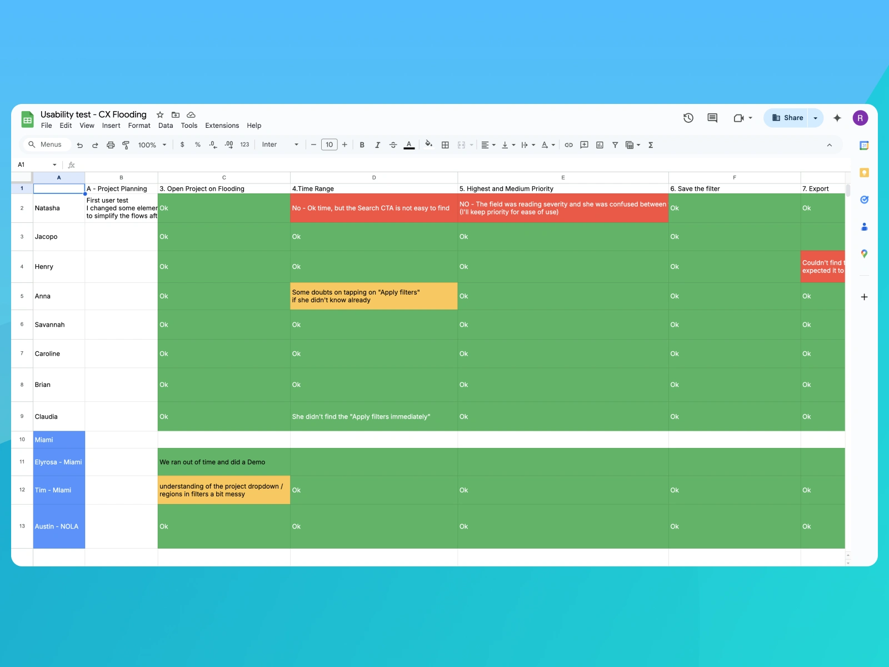Click the move to folder icon
The height and width of the screenshot is (667, 889).
tap(176, 115)
